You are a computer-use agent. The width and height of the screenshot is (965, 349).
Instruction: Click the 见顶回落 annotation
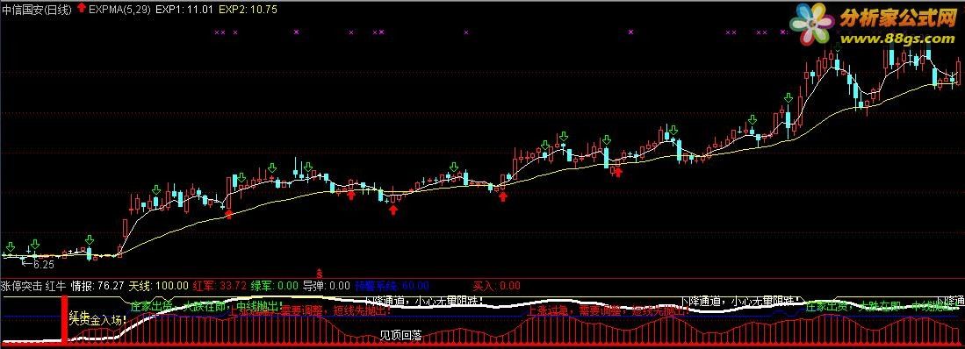click(x=400, y=336)
